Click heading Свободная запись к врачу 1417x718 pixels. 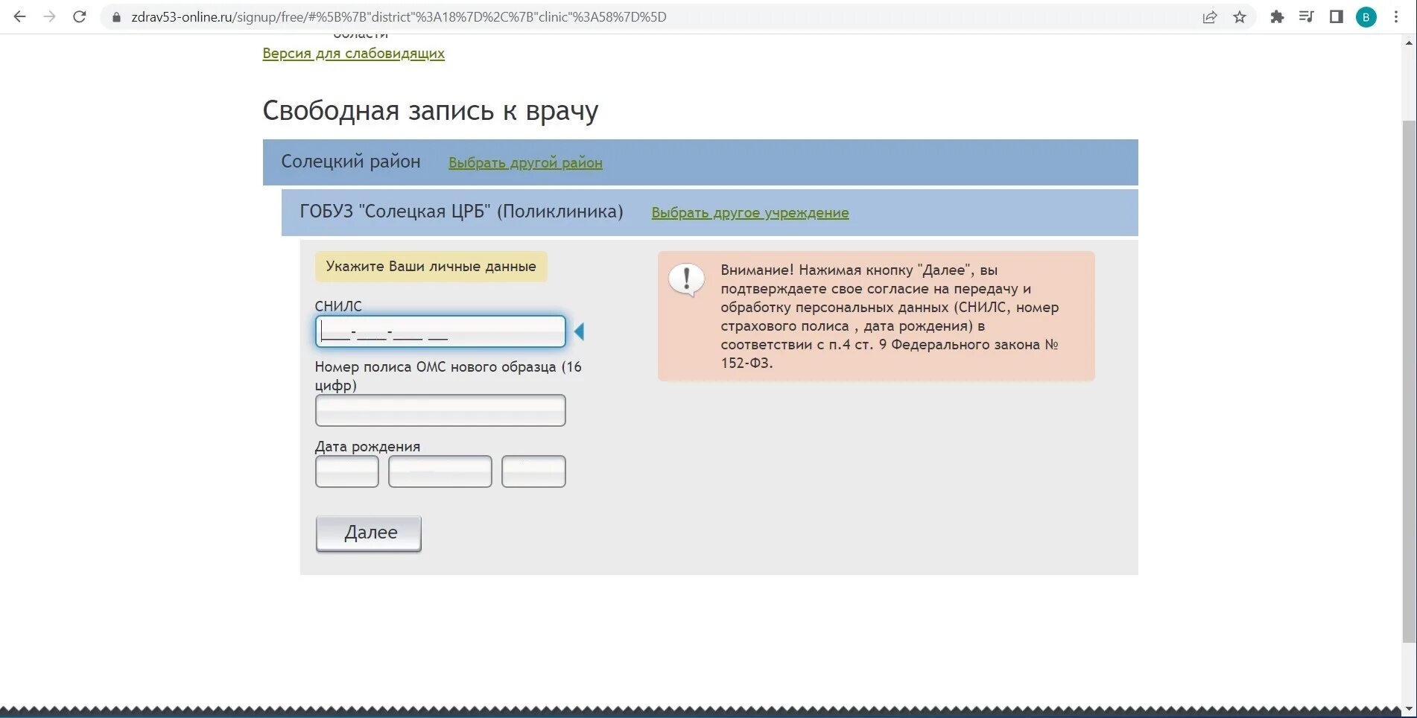click(x=431, y=111)
